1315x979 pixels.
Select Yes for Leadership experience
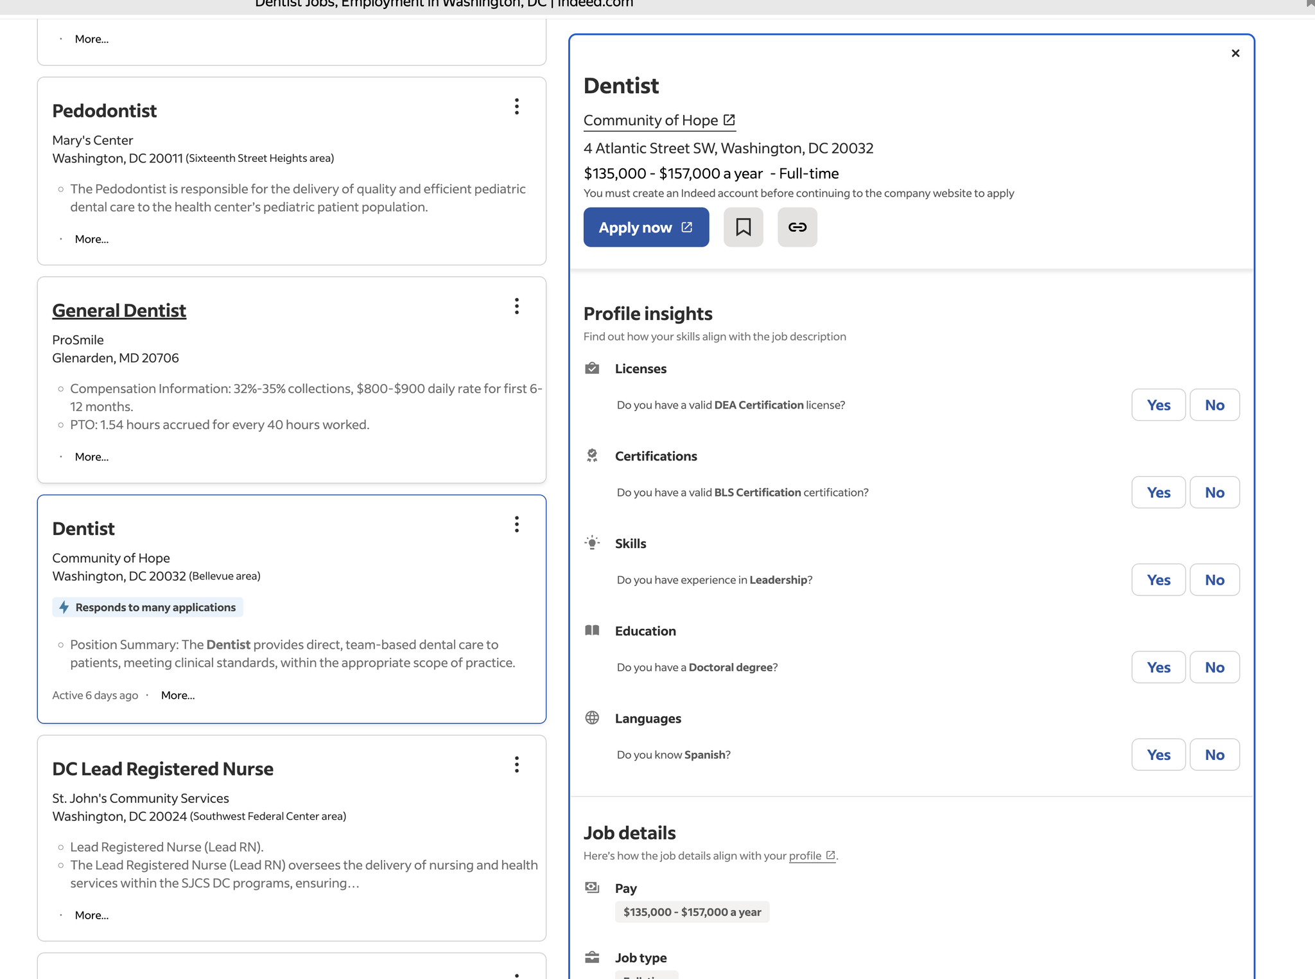[x=1158, y=579]
